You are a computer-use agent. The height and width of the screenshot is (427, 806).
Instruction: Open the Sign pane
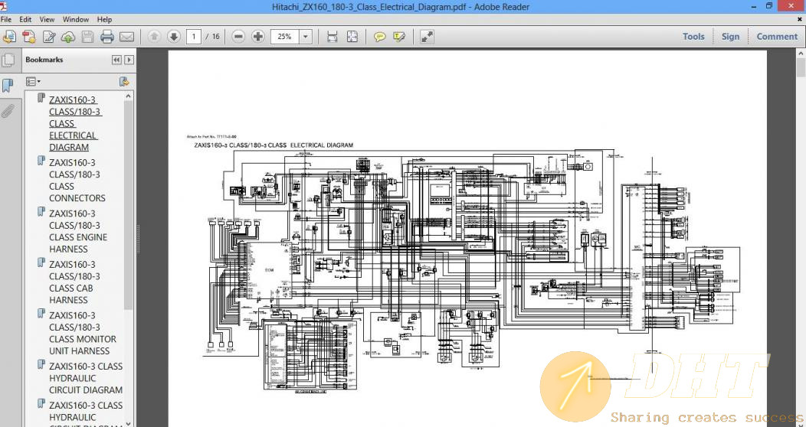(x=730, y=37)
